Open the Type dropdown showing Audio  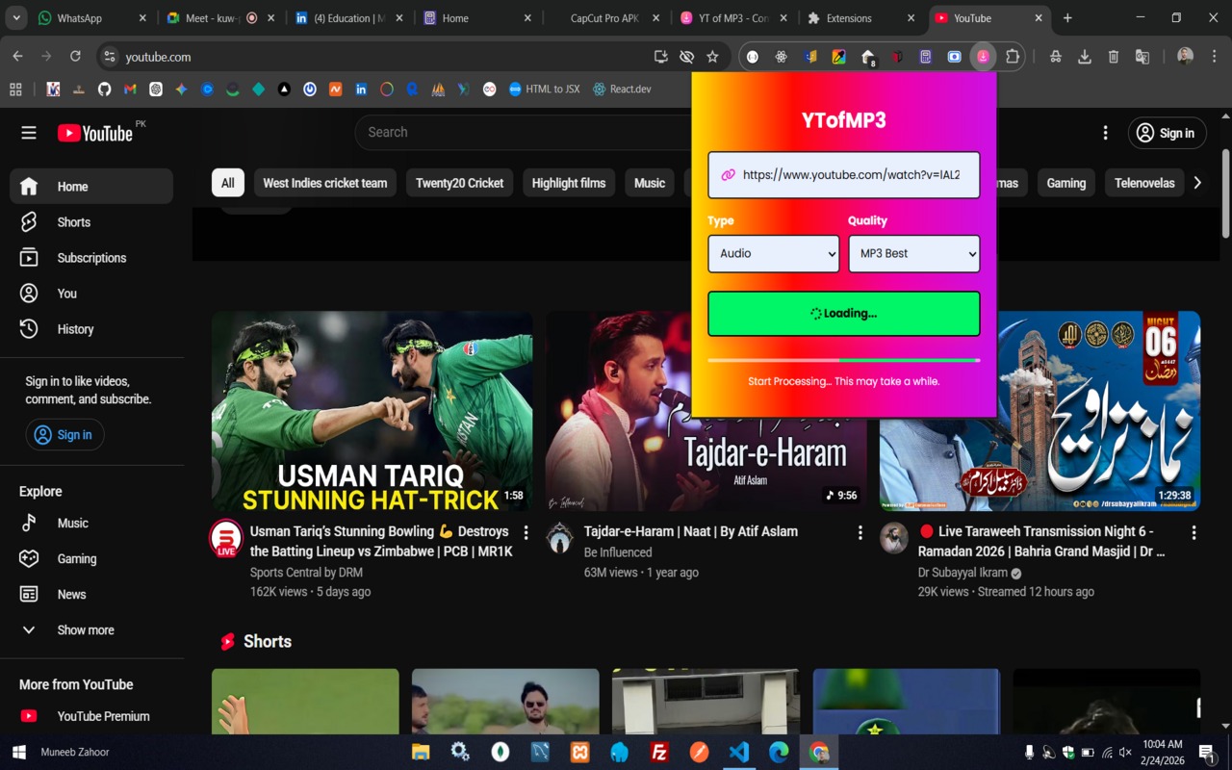pos(774,254)
